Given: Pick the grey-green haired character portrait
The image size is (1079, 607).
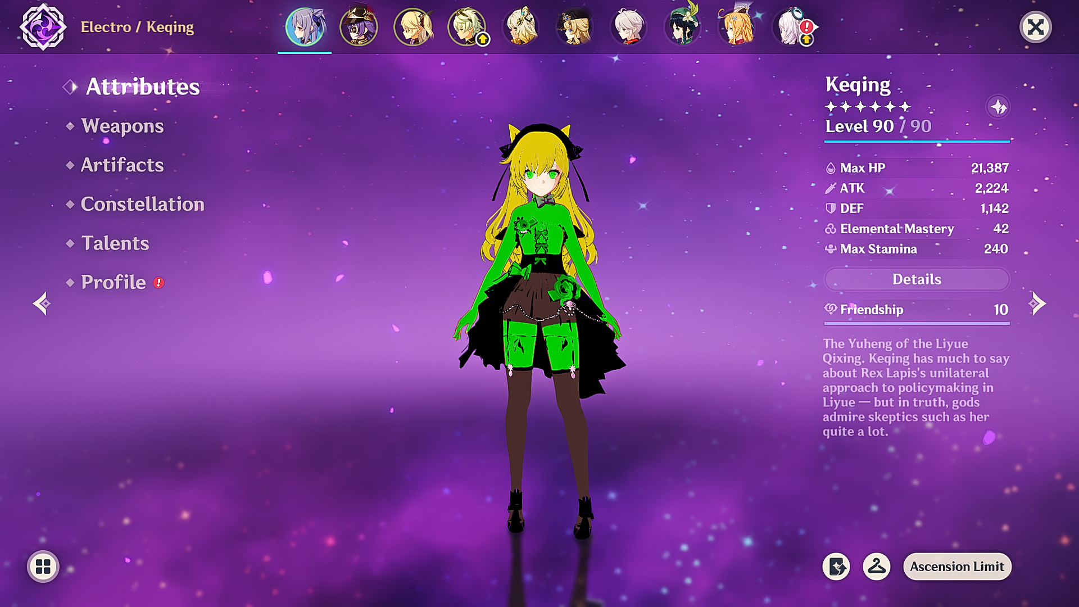Looking at the screenshot, I should (466, 27).
